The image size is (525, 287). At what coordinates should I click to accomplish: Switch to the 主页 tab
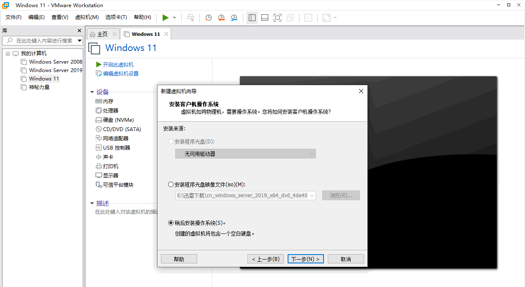coord(98,34)
